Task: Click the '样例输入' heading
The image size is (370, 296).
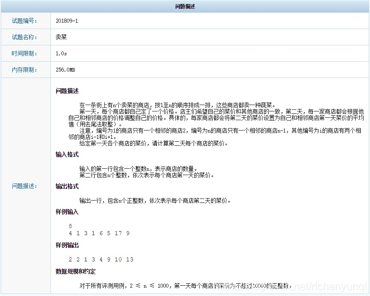Action: pyautogui.click(x=67, y=212)
